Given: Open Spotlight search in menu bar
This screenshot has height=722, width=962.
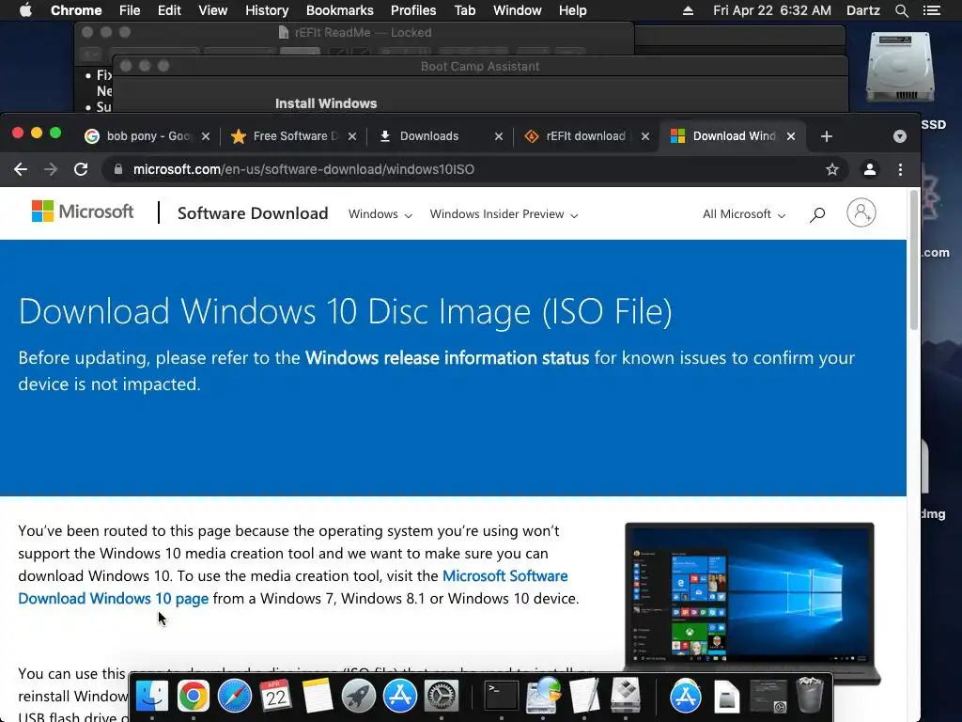Looking at the screenshot, I should 901,10.
